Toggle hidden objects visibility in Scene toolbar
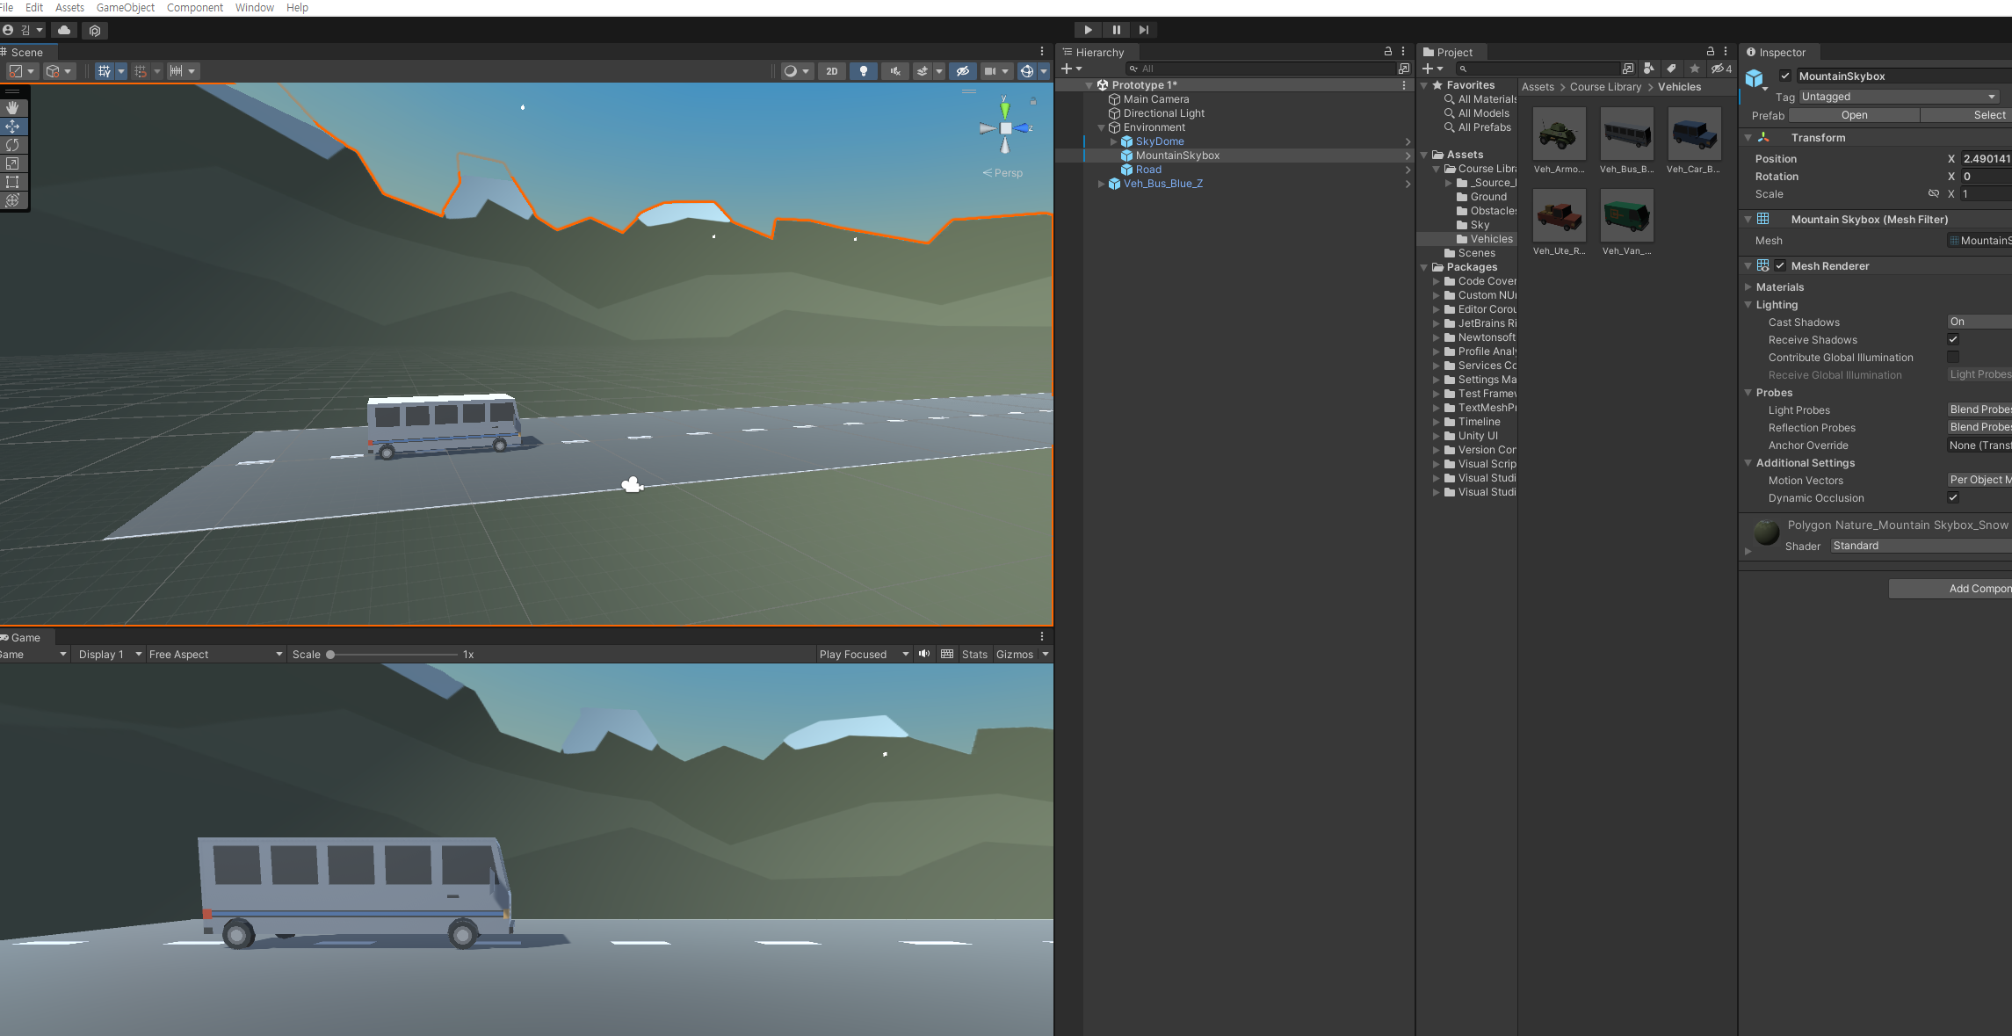 click(963, 71)
